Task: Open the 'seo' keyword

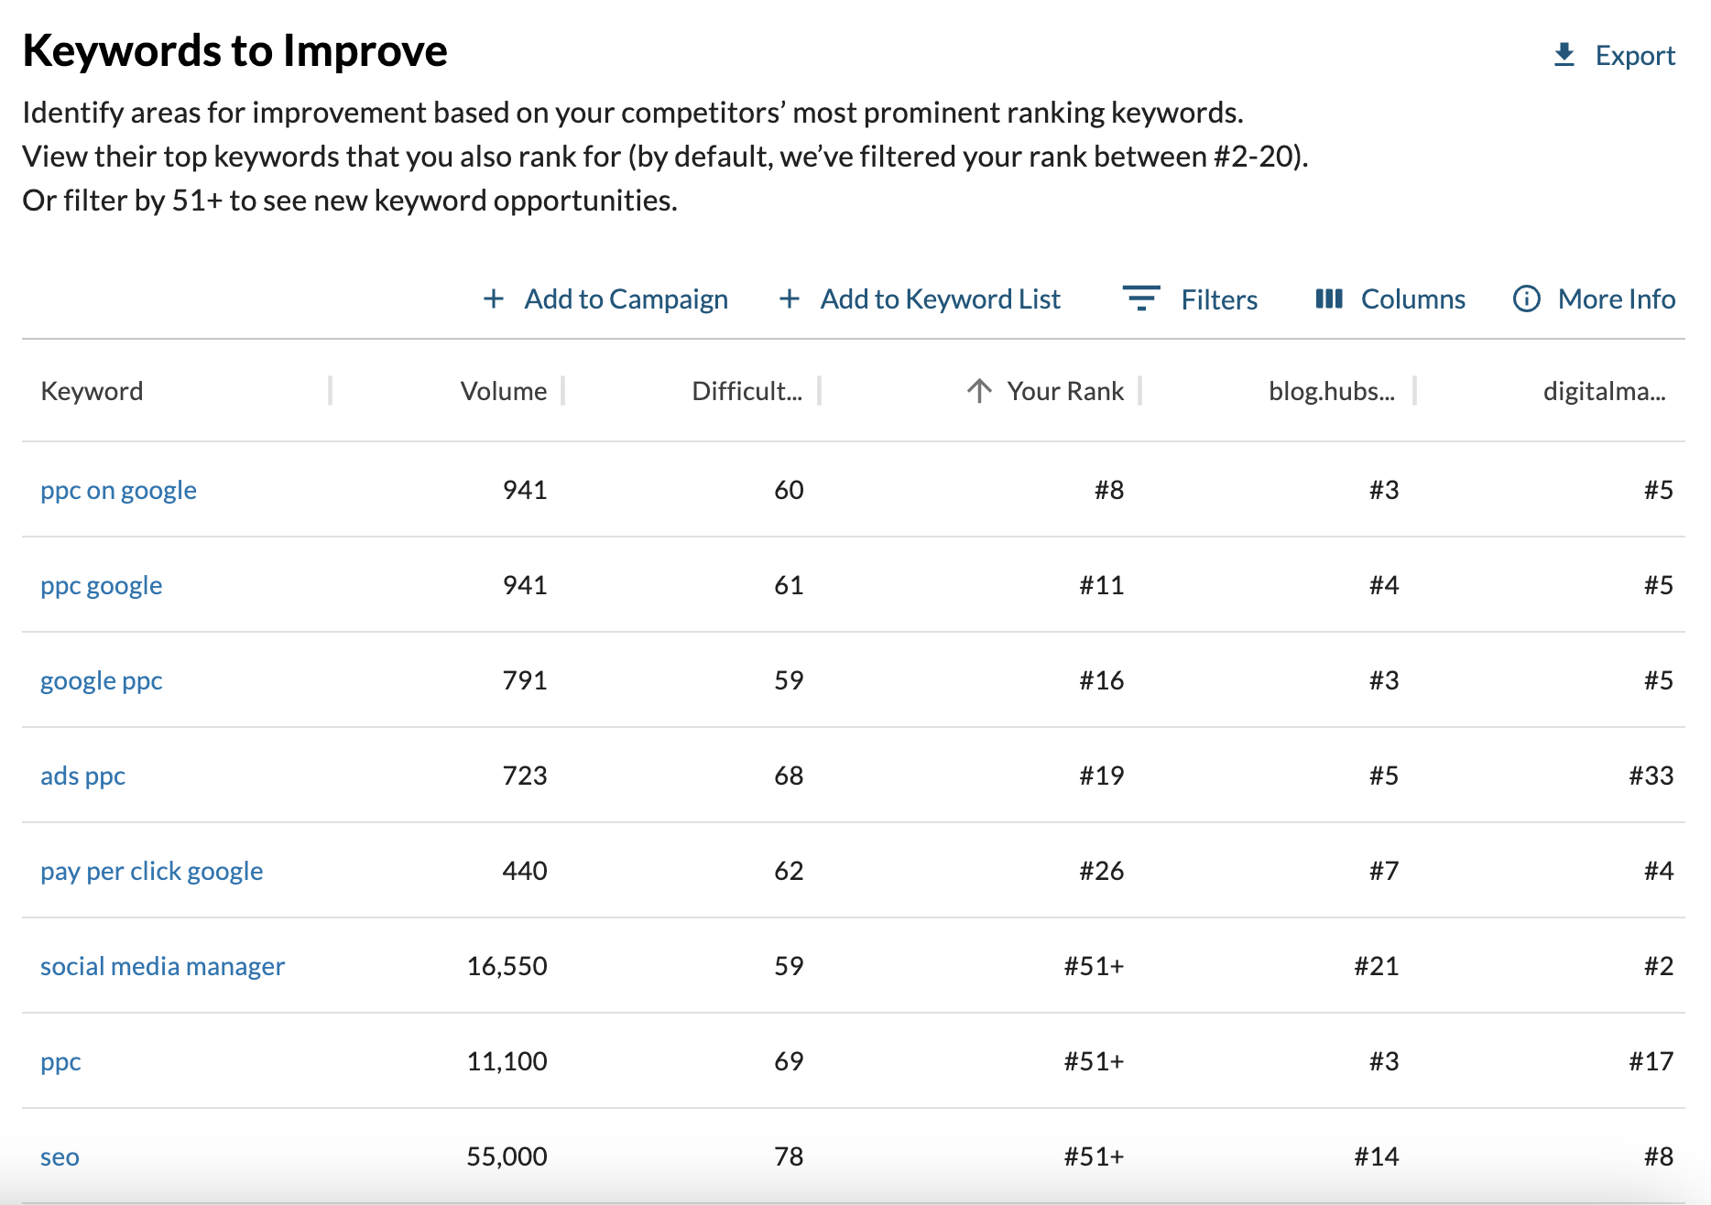Action: pyautogui.click(x=59, y=1156)
